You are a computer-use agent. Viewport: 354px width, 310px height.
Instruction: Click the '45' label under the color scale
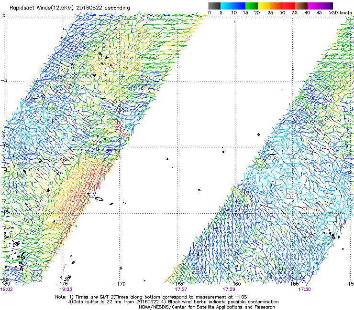pos(319,13)
